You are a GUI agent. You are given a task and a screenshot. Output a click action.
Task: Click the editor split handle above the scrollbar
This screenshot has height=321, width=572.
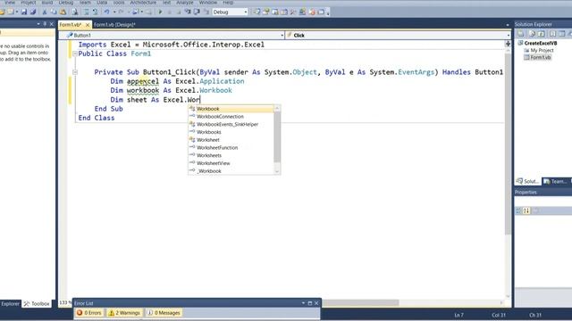coord(508,44)
